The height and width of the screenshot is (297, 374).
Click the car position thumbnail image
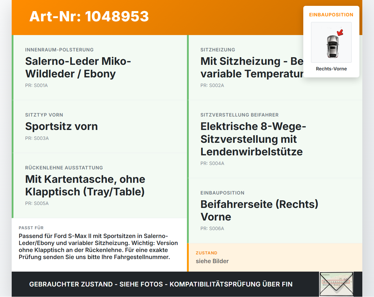(x=331, y=42)
